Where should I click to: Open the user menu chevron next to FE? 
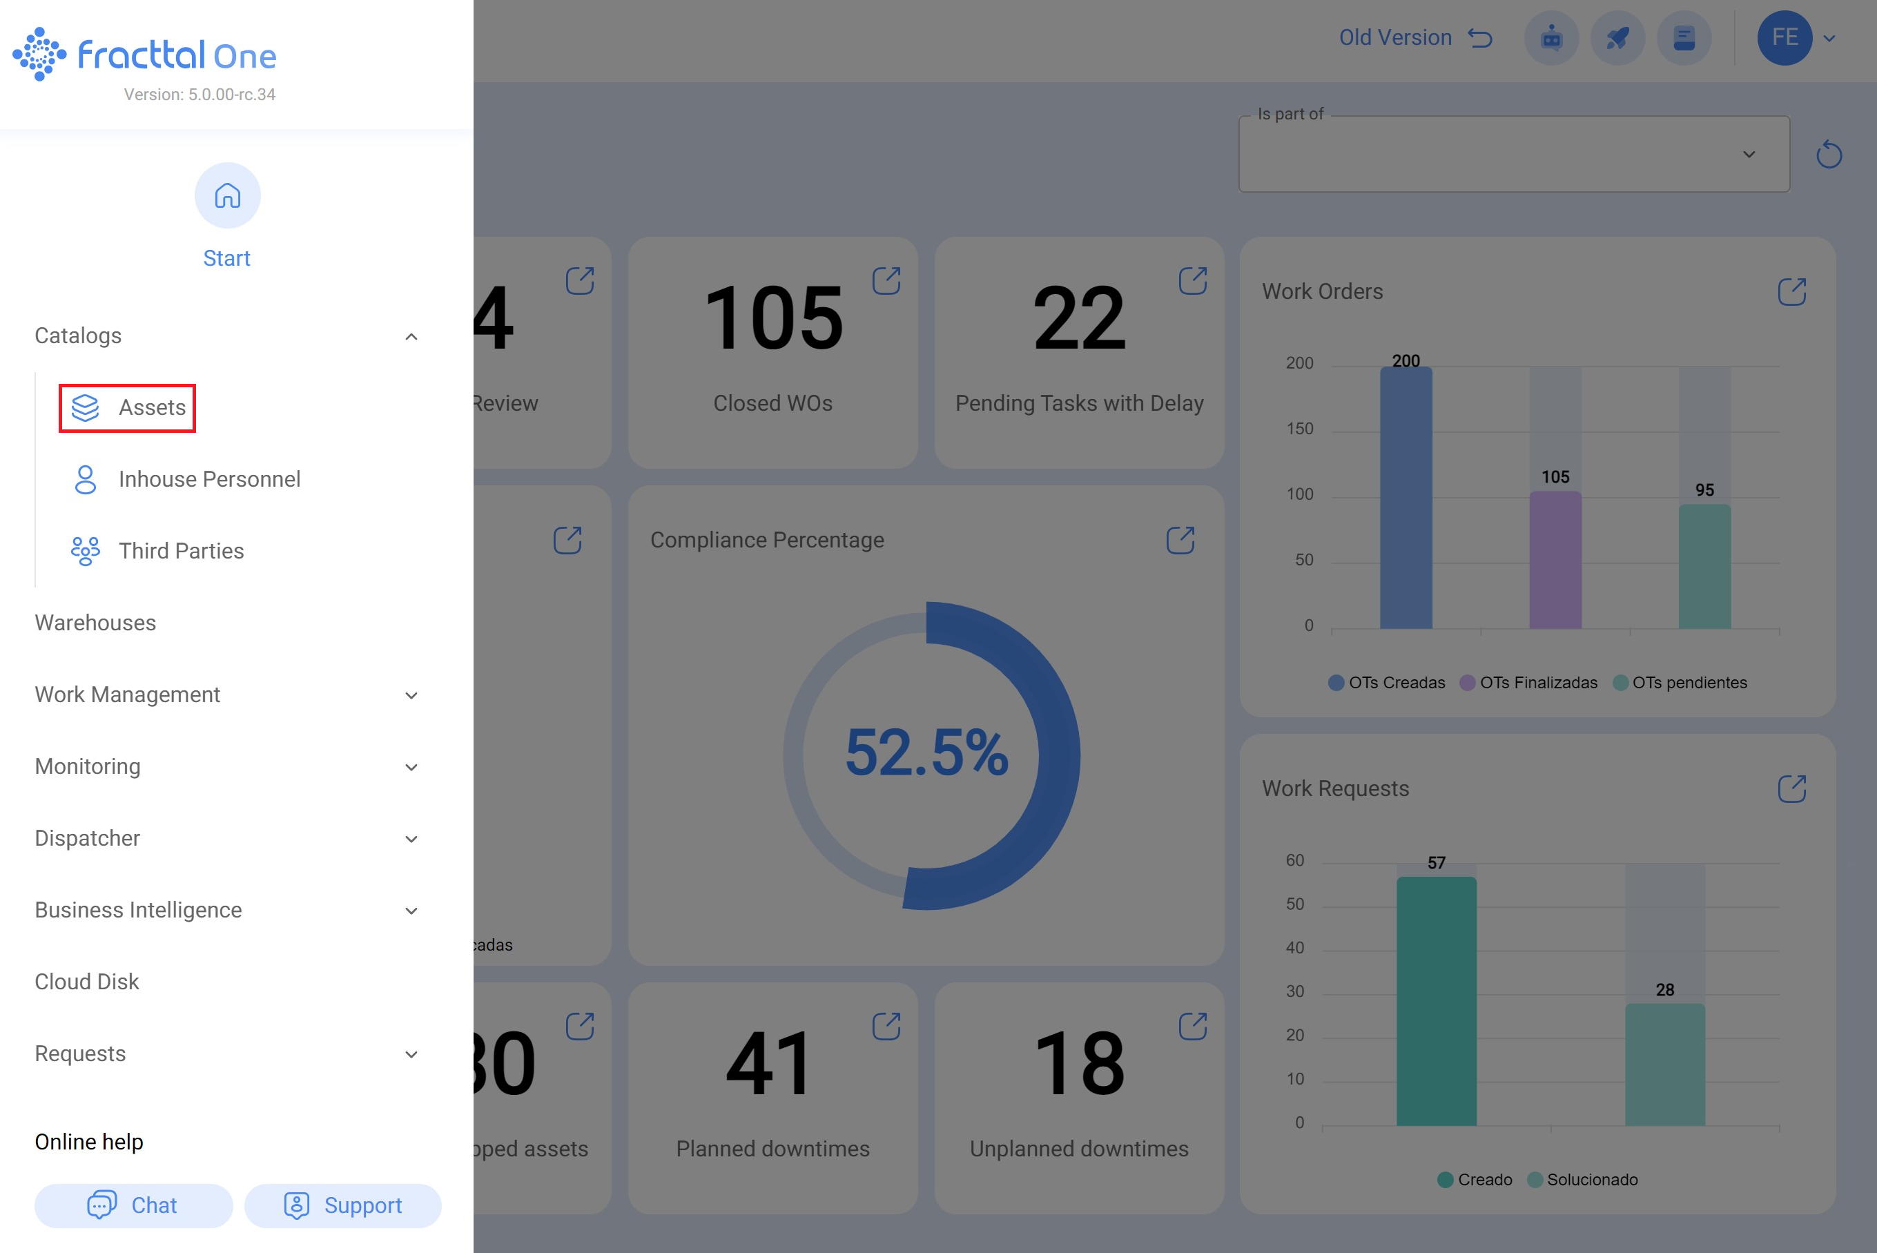[x=1829, y=37]
